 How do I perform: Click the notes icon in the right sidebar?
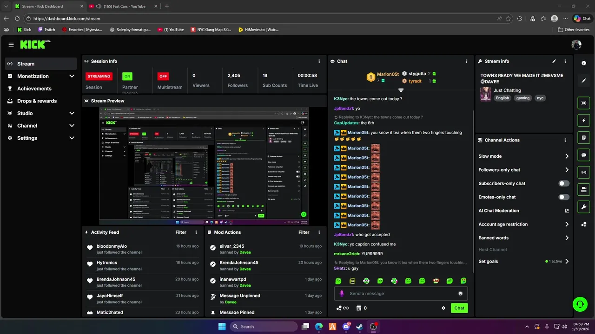(584, 138)
